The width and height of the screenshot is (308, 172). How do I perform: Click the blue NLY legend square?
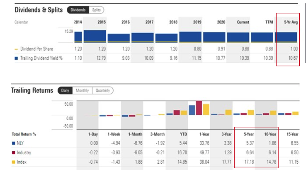coord(13,143)
